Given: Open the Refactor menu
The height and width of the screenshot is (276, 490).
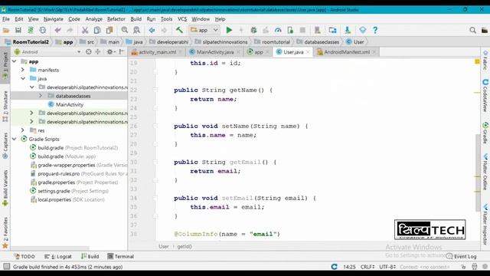Looking at the screenshot, I should [x=116, y=19].
